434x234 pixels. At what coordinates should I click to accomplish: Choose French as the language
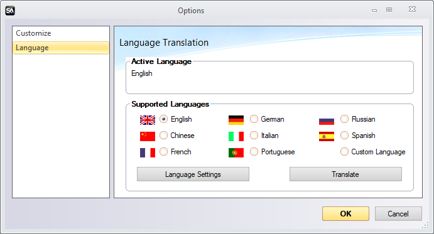(163, 152)
